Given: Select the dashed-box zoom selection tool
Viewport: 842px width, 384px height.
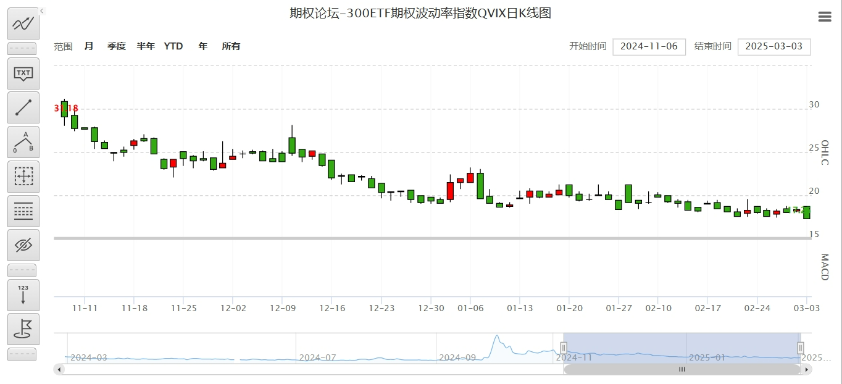Looking at the screenshot, I should pos(23,177).
